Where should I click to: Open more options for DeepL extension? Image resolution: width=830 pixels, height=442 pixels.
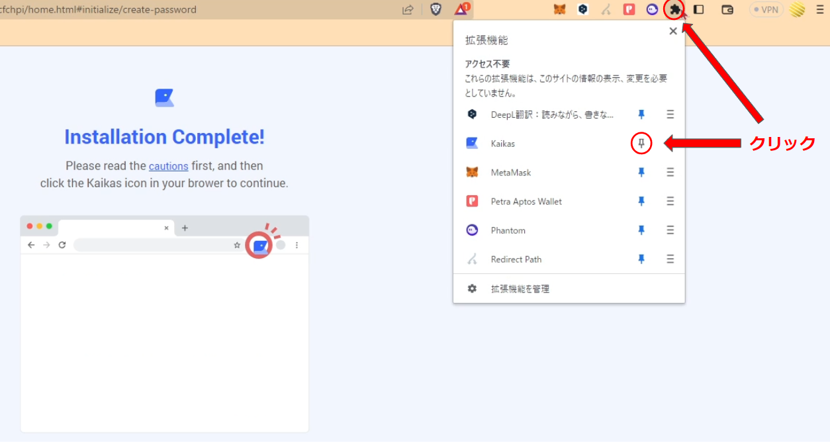tap(670, 114)
